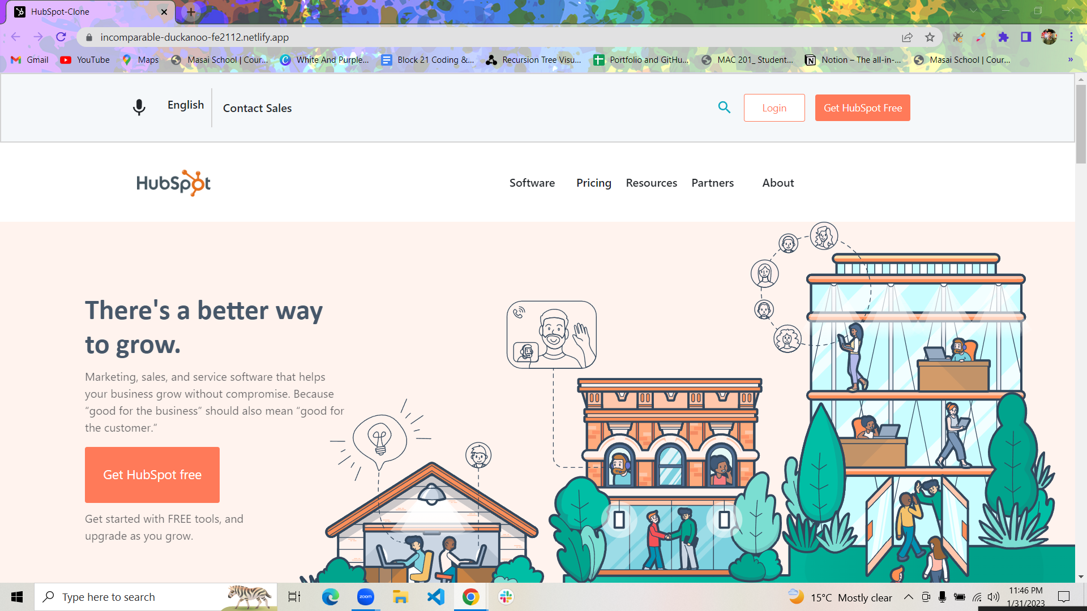The height and width of the screenshot is (611, 1087).
Task: Open Gmail bookmark
Action: [30, 59]
